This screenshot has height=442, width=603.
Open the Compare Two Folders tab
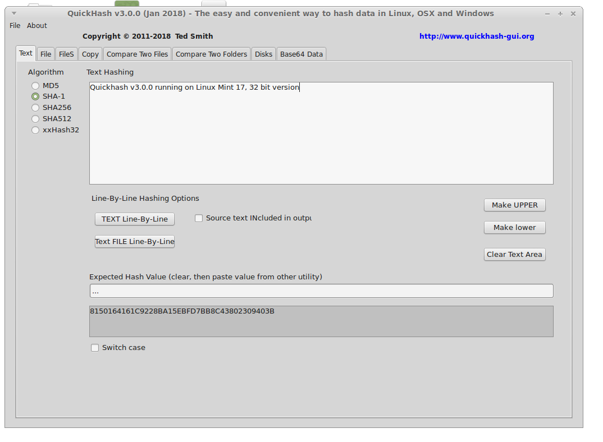tap(211, 54)
